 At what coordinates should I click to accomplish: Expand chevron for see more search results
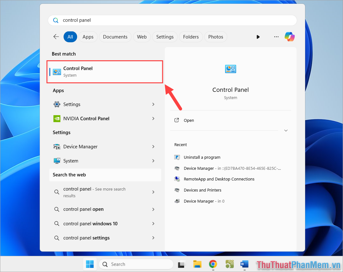coord(153,192)
